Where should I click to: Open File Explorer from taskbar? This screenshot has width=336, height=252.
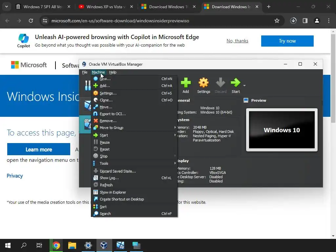pyautogui.click(x=72, y=245)
